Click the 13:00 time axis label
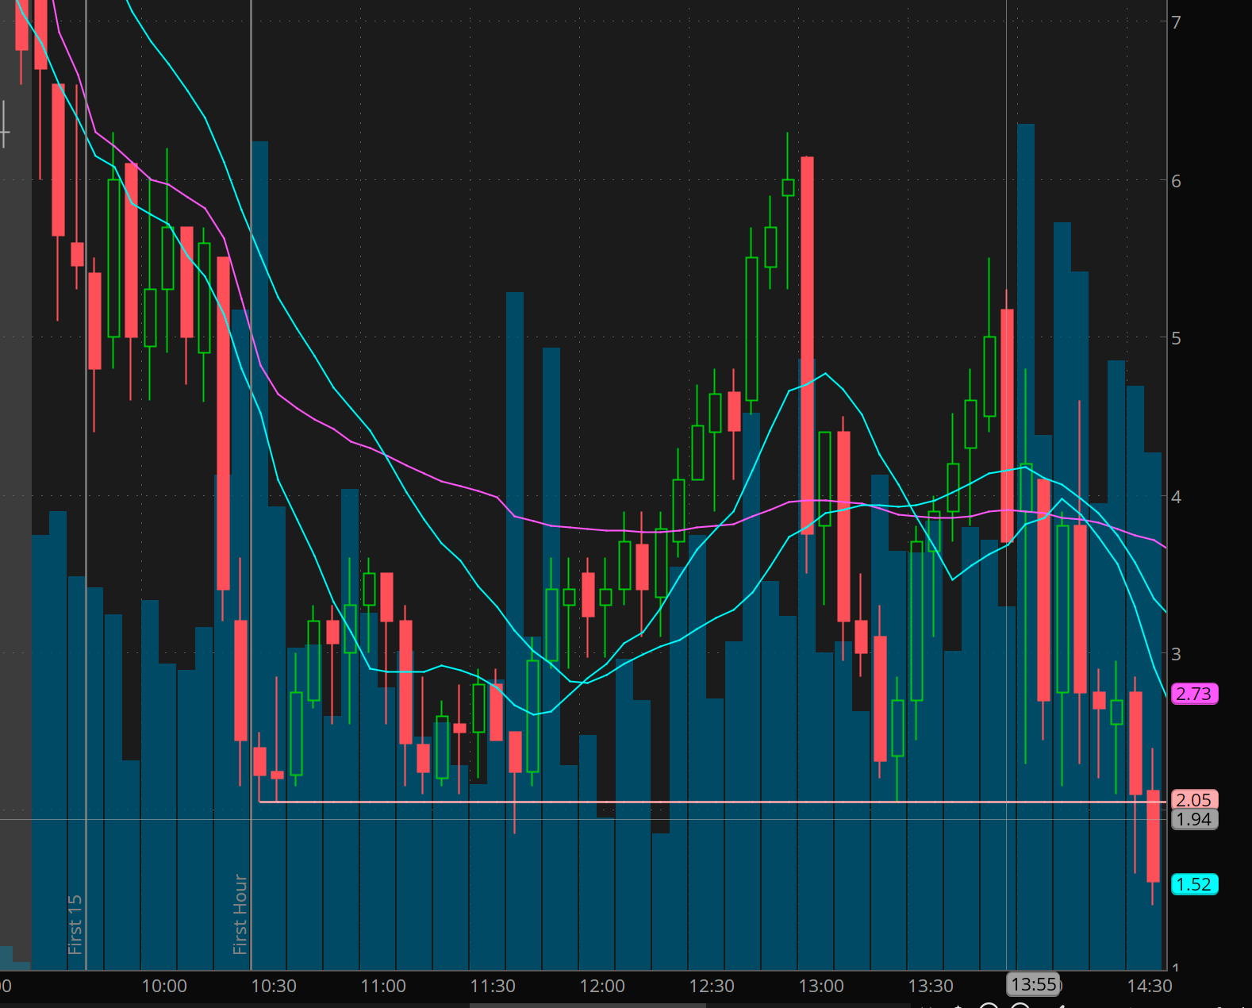 coord(821,986)
